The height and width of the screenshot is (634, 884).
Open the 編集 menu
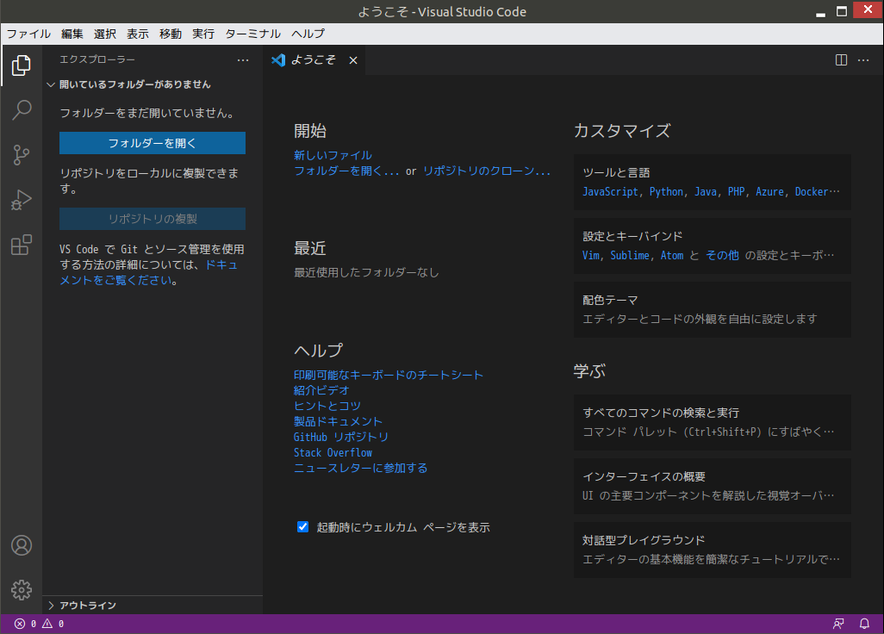click(x=72, y=34)
